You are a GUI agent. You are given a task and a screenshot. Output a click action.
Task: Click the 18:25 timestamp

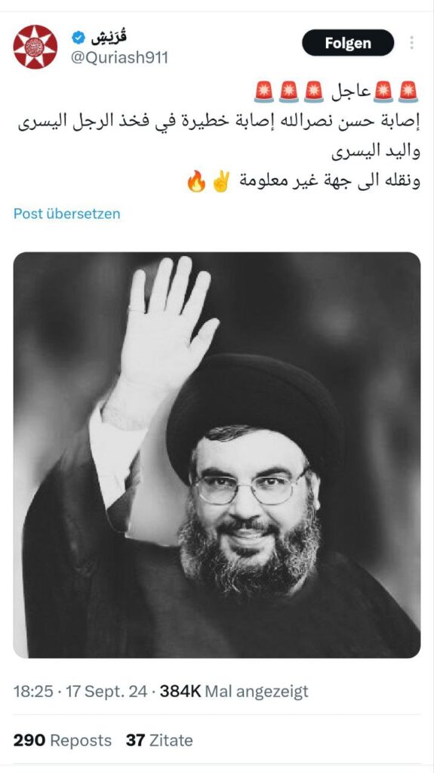(33, 691)
